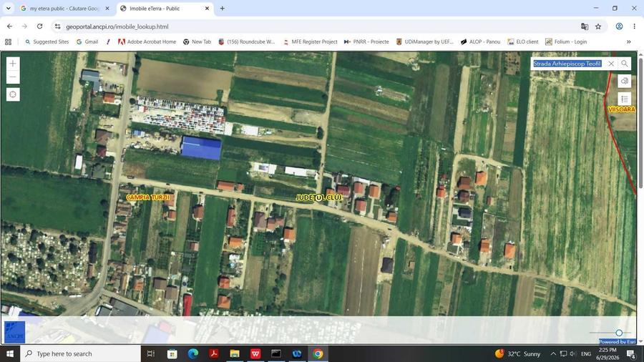Adjust the opacity slider handle at bottom right
Image resolution: width=644 pixels, height=362 pixels.
coord(619,333)
